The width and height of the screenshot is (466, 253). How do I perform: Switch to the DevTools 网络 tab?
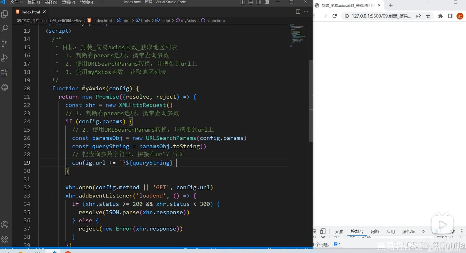tap(375, 231)
